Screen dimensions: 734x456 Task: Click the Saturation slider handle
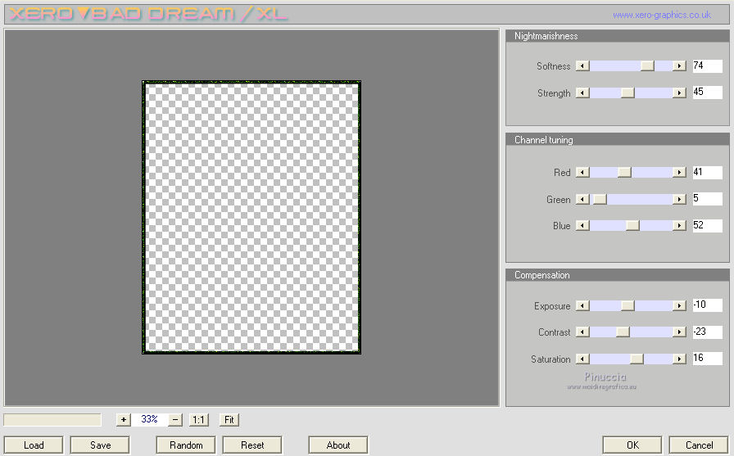[x=637, y=359]
